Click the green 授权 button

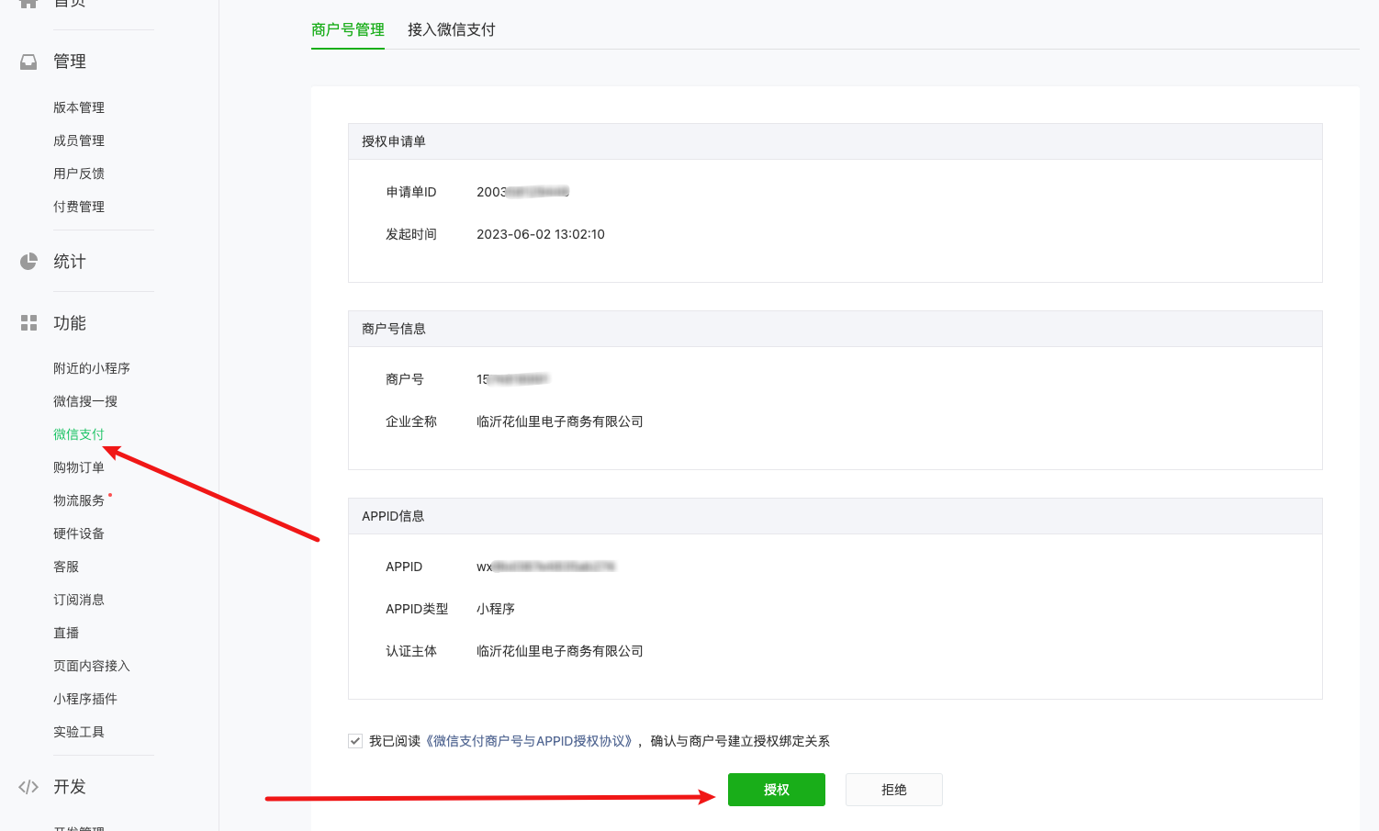[x=777, y=790]
